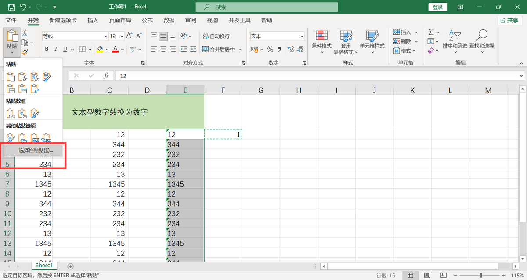Apply comma style number format
The height and width of the screenshot is (280, 527).
[x=280, y=49]
